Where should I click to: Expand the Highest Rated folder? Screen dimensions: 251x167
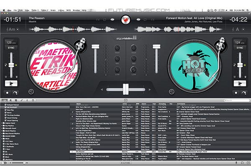pos(2,123)
